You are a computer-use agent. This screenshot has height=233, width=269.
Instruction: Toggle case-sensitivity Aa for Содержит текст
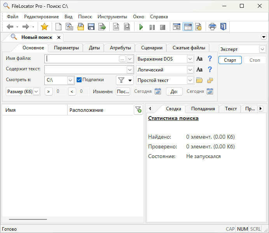(199, 70)
